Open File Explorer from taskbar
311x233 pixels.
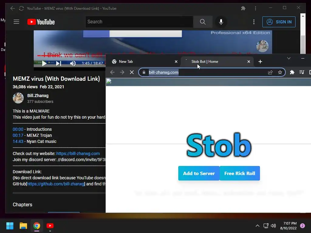23,226
